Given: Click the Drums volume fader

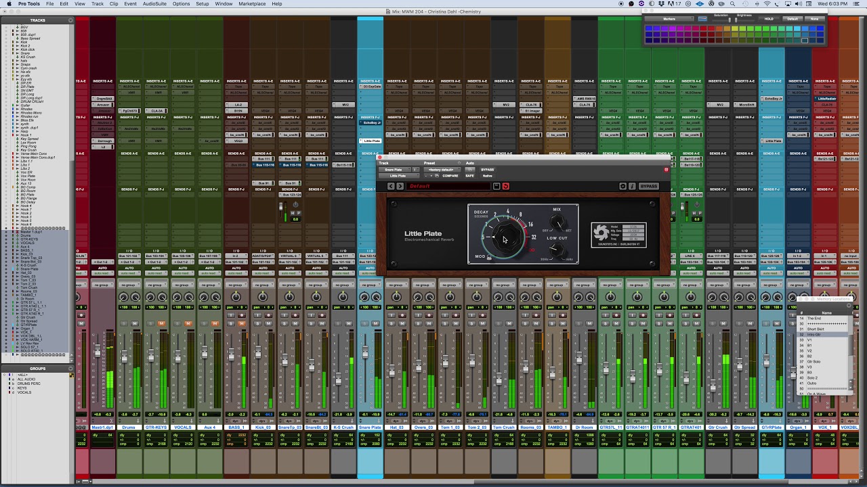Looking at the screenshot, I should (124, 356).
